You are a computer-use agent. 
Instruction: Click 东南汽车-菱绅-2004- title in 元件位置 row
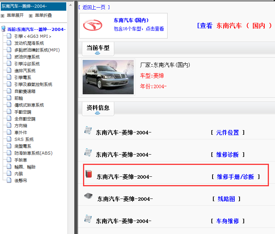[x=123, y=132]
